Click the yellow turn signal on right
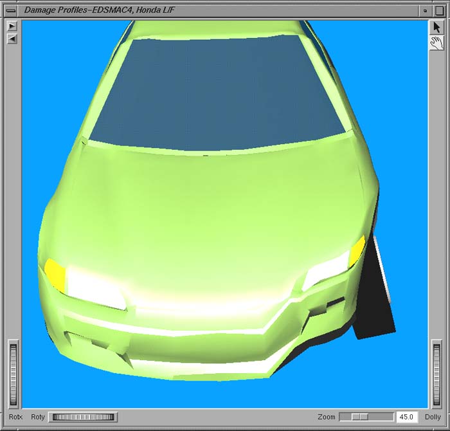 [x=357, y=251]
